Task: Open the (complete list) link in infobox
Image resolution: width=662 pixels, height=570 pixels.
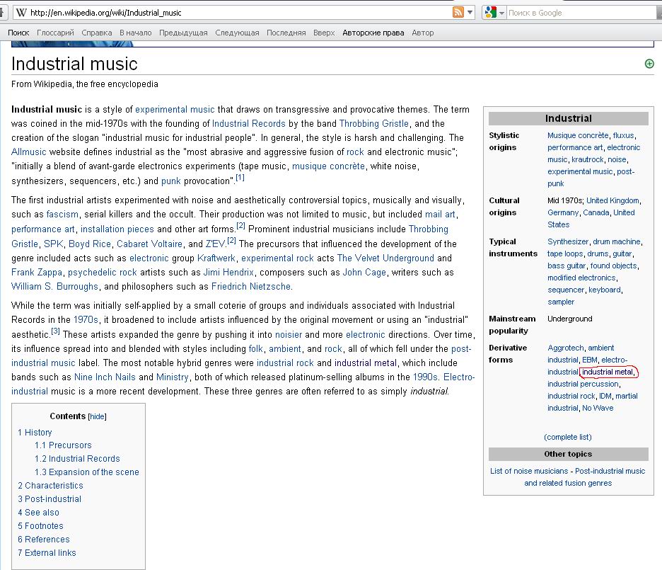Action: [567, 438]
